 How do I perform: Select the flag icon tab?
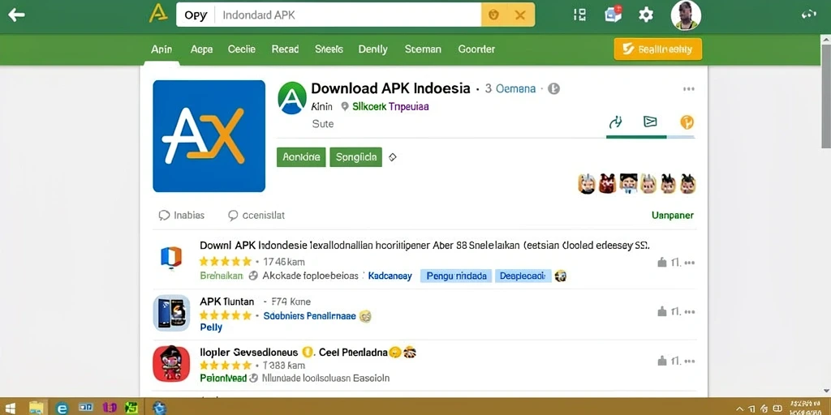650,122
